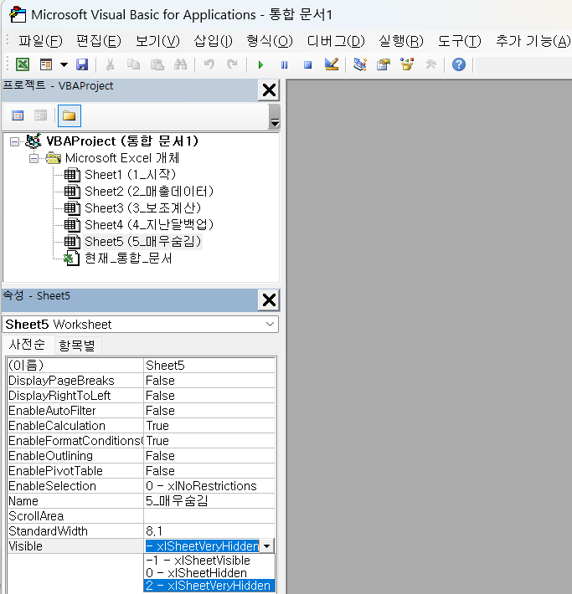Save the workbook with floppy disk icon
Screen dimensions: 572x594
click(x=82, y=64)
